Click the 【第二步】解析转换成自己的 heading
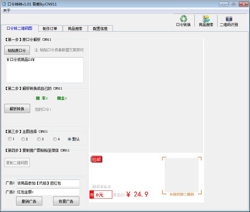 pos(33,88)
